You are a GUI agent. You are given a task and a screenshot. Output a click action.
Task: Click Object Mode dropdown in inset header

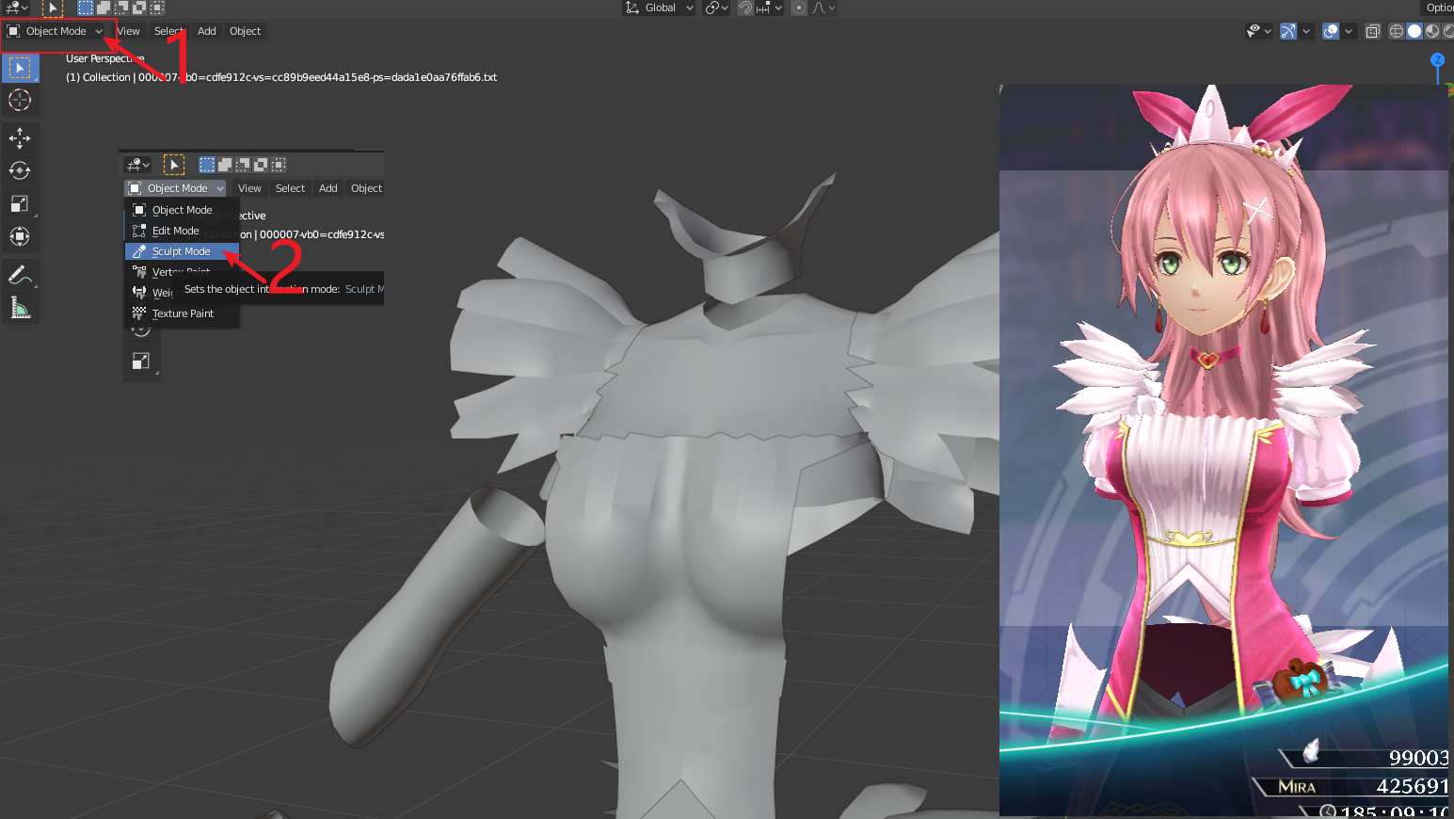[176, 188]
